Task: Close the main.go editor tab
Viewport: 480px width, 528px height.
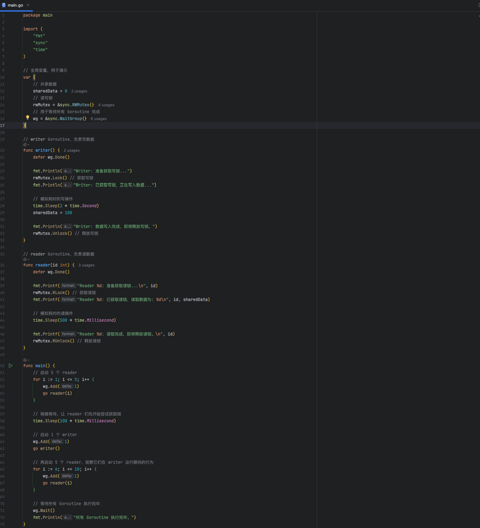Action: pos(28,5)
